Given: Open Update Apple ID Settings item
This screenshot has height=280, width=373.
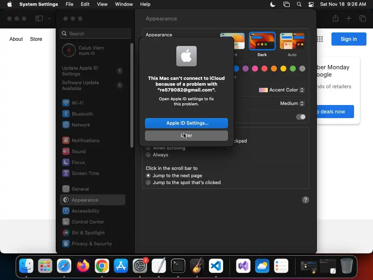Looking at the screenshot, I should [x=92, y=71].
